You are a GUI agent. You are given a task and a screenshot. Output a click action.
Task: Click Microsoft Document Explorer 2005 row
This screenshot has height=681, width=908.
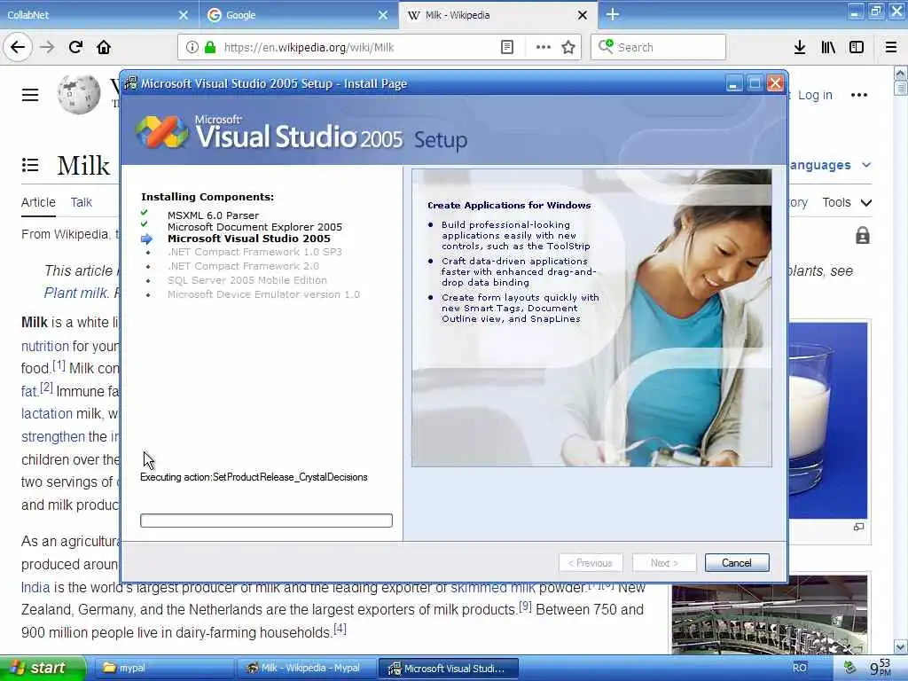click(254, 226)
